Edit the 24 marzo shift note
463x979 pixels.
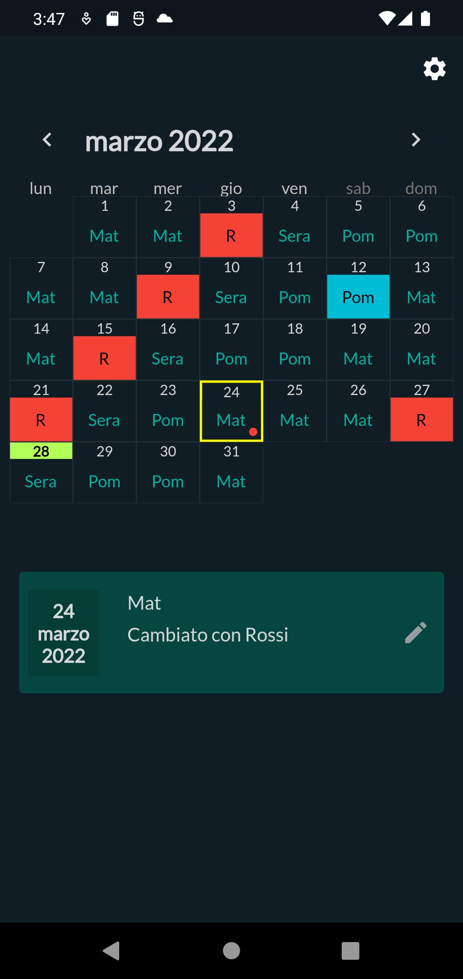pyautogui.click(x=415, y=632)
